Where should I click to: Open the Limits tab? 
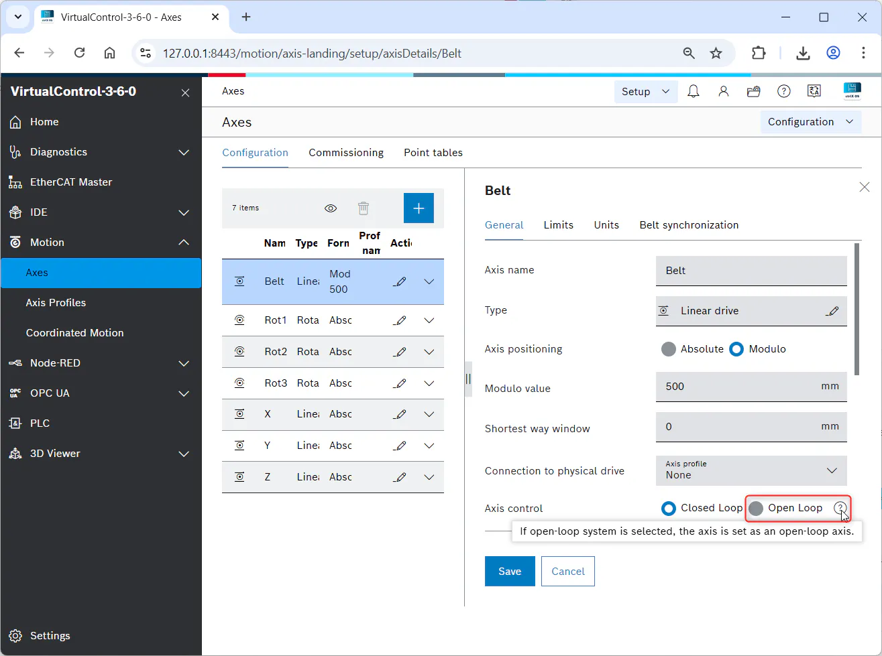coord(559,225)
